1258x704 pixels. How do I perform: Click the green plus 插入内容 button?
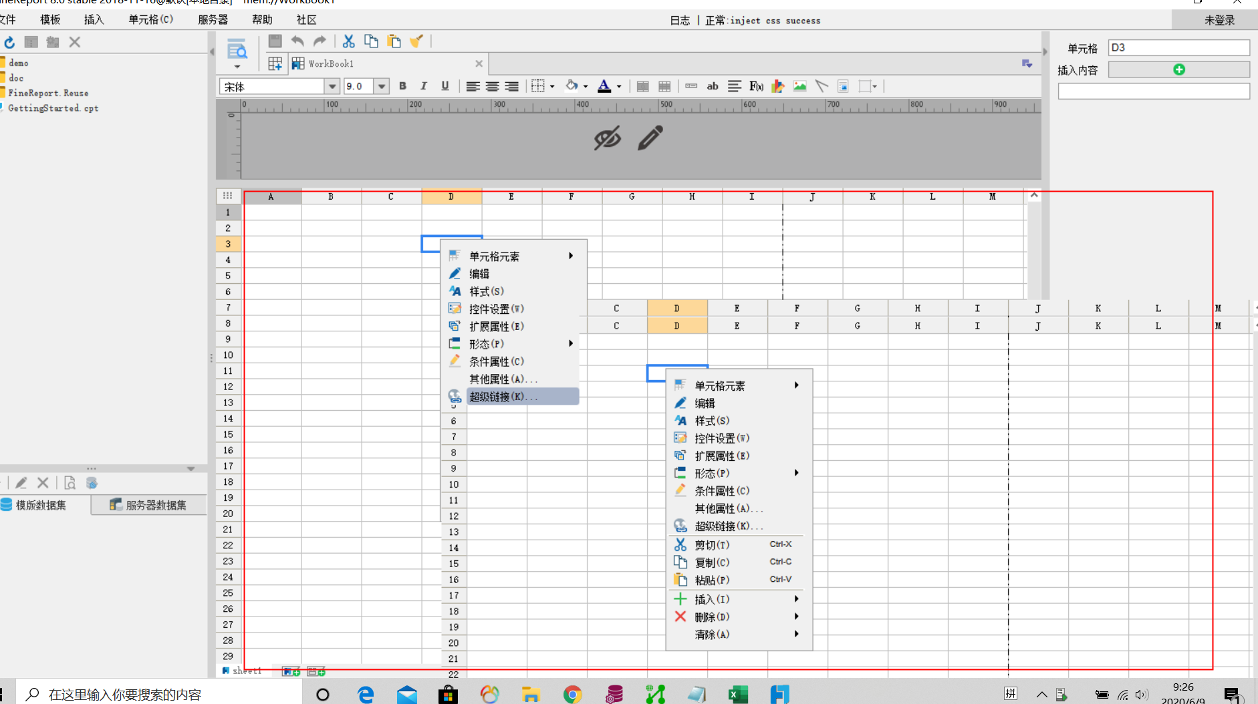[1179, 69]
